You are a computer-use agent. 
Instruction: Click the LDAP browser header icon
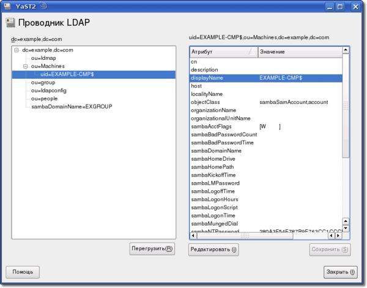click(x=9, y=24)
